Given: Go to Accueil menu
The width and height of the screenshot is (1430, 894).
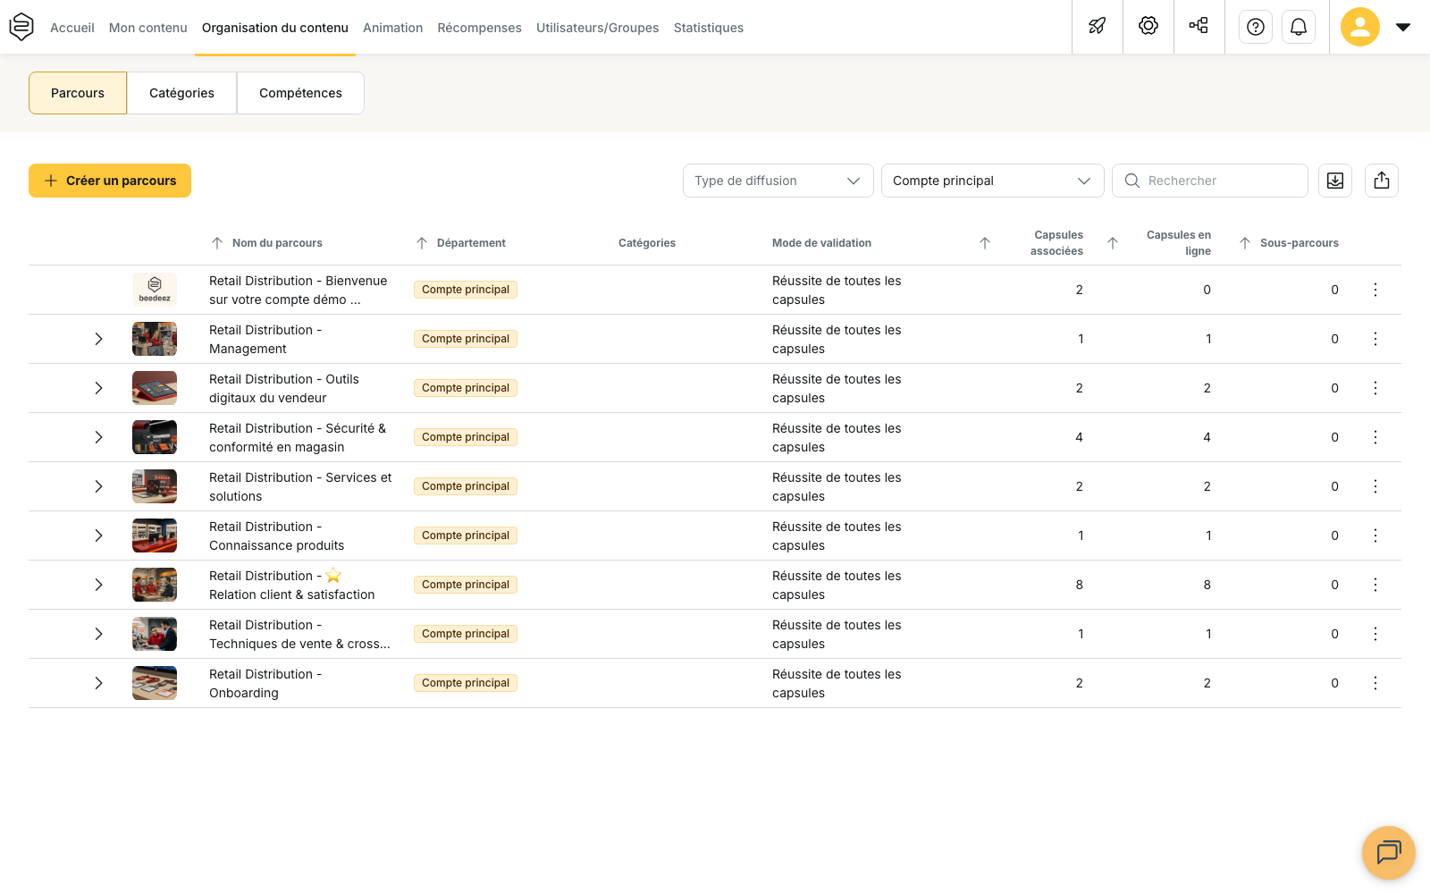Looking at the screenshot, I should [x=72, y=28].
